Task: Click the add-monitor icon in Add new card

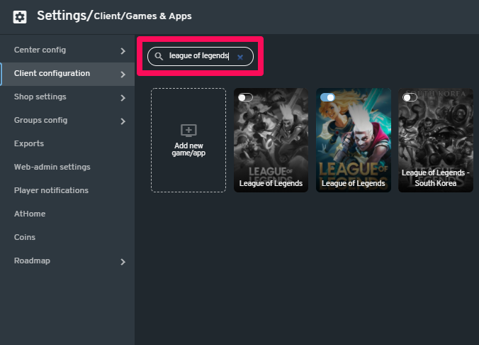Action: (x=188, y=131)
